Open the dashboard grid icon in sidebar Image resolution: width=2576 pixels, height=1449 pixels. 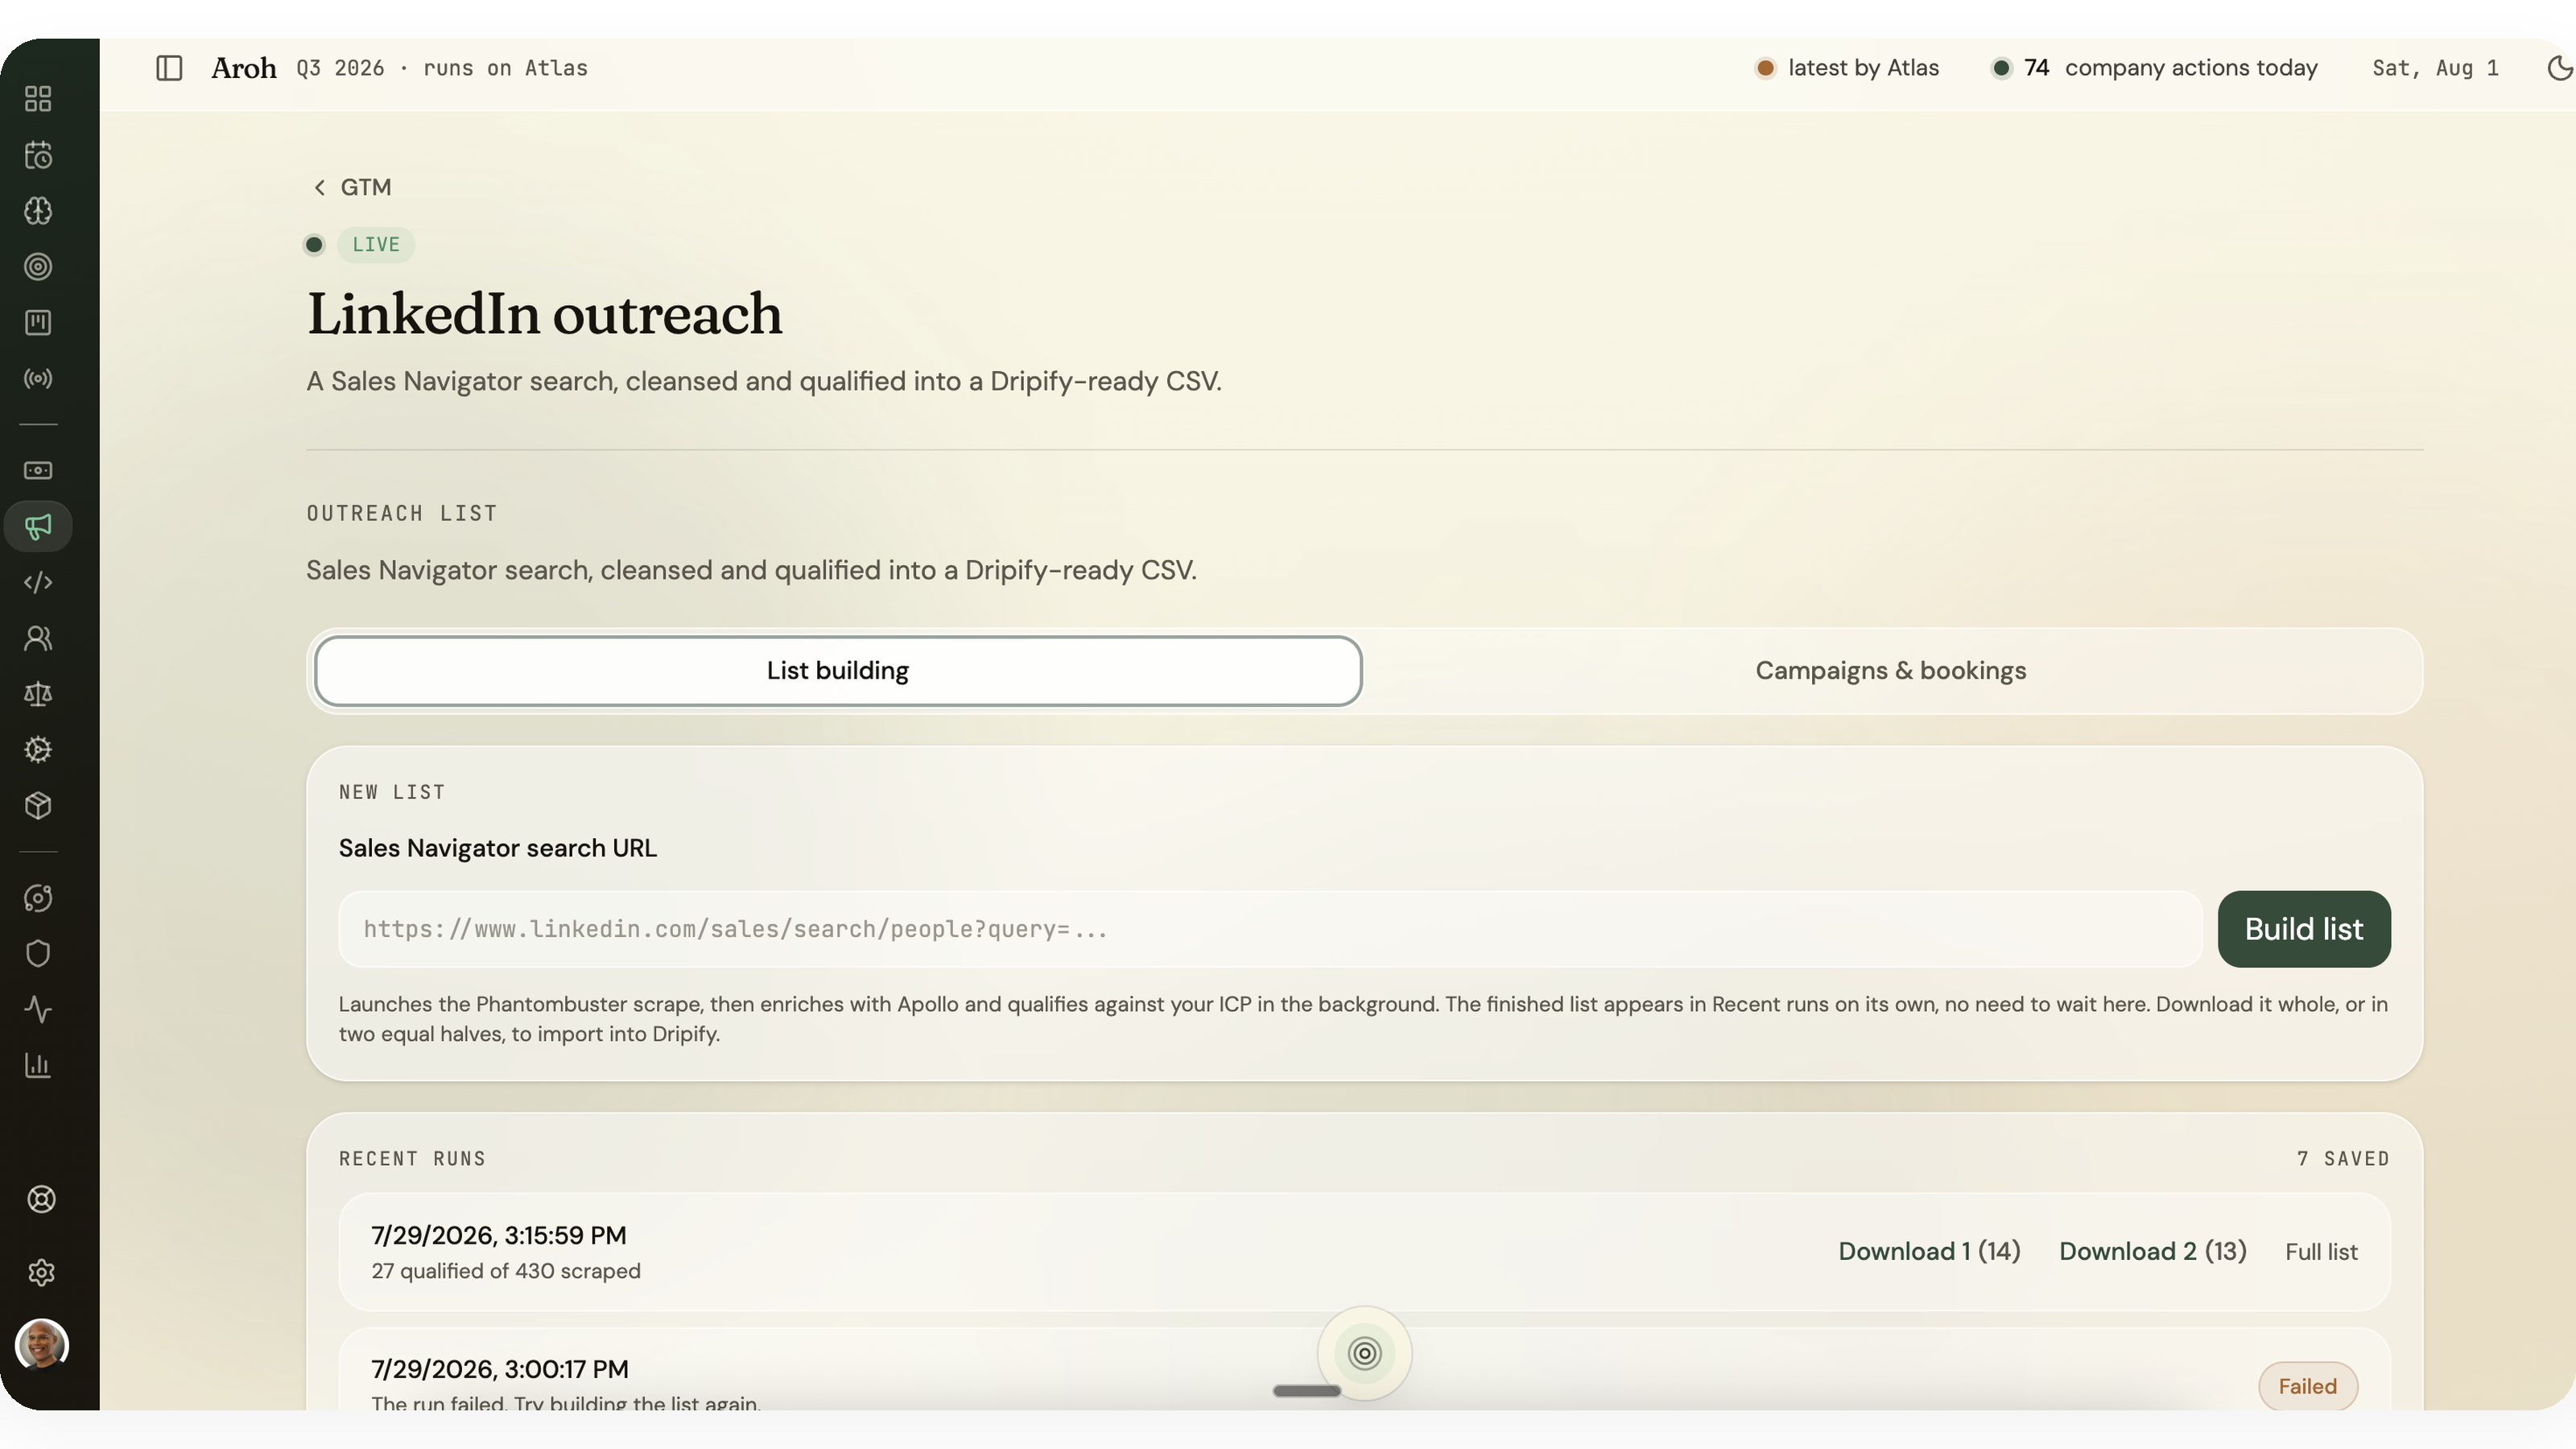(x=38, y=98)
